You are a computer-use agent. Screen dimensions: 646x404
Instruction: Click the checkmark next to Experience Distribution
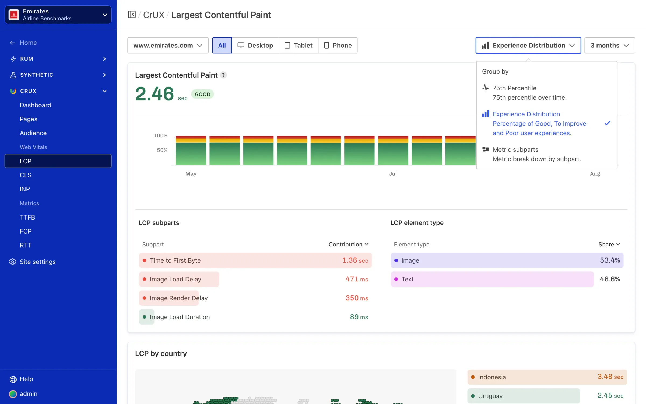click(607, 123)
